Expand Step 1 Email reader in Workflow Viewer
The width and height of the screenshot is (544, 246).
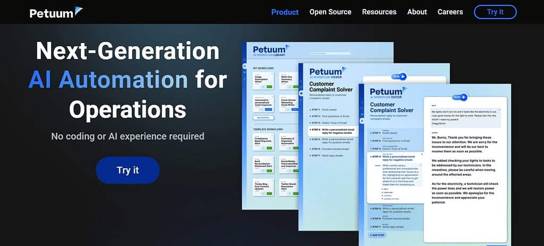tap(323, 109)
